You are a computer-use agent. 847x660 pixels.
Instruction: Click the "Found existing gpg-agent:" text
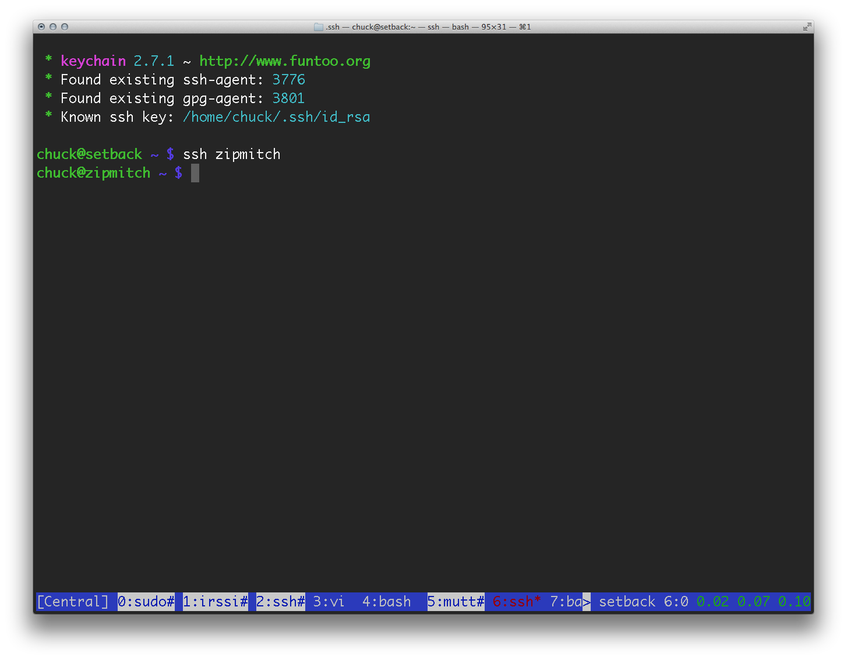pyautogui.click(x=163, y=98)
